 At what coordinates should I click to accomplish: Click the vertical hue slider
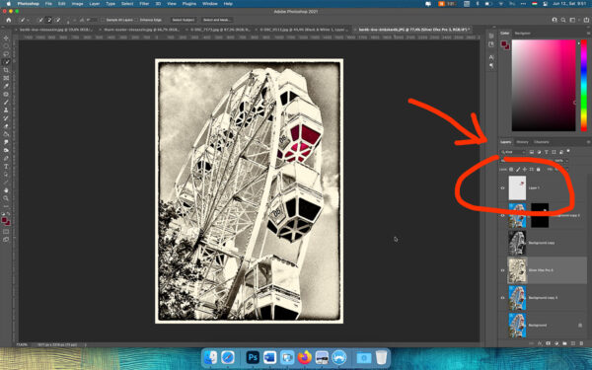[x=584, y=85]
